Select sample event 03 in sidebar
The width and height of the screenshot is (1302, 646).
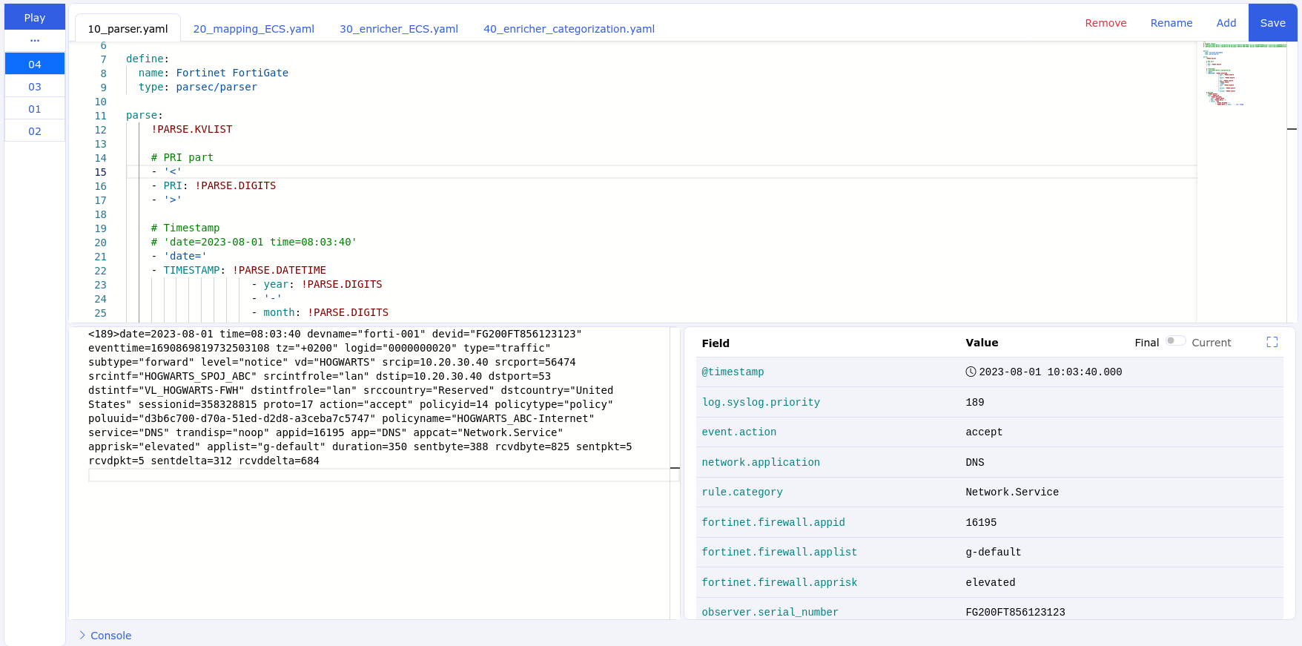[x=35, y=86]
